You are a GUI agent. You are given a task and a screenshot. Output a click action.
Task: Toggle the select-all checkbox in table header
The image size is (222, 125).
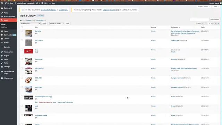[x=22, y=27]
